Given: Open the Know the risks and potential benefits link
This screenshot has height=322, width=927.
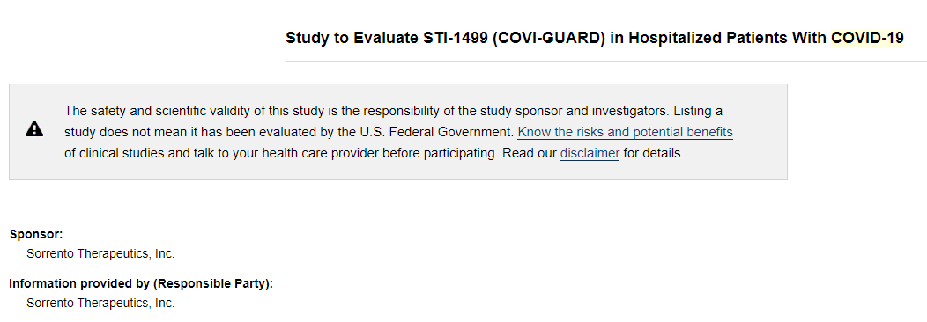Looking at the screenshot, I should [x=625, y=132].
